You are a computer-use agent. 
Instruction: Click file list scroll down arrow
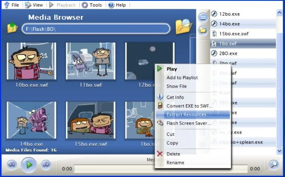tap(279, 151)
